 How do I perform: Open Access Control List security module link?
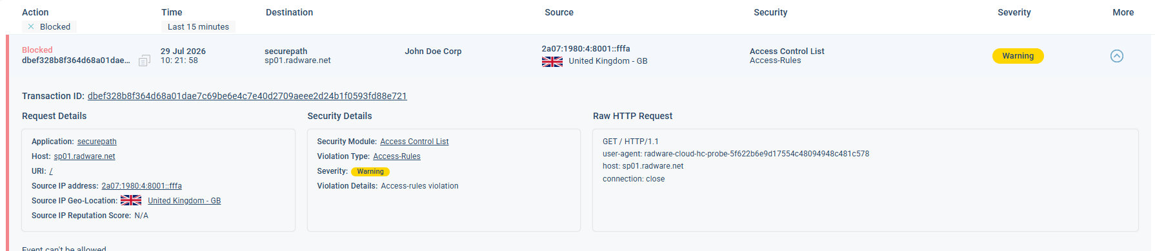pos(414,142)
